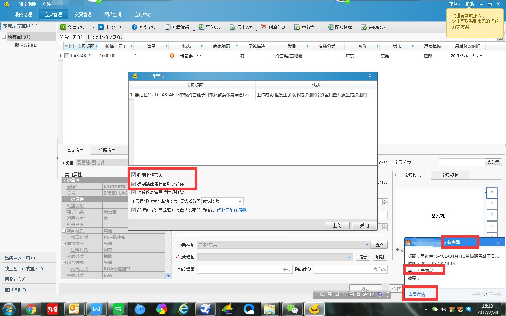Viewport: 506px width, 316px height.
Task: Open the 交易管理 menu section
Action: (x=83, y=14)
